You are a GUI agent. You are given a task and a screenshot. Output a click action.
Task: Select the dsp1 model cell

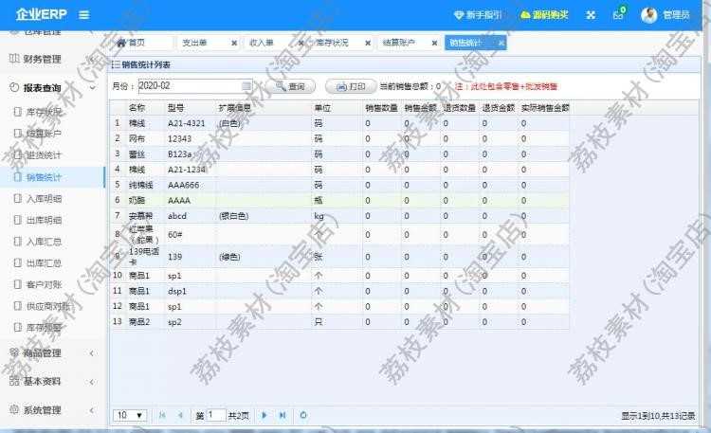tap(177, 291)
